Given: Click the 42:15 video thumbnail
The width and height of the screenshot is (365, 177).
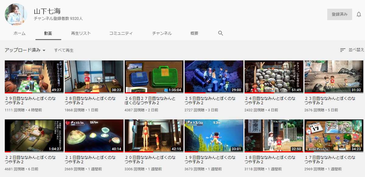Looking at the screenshot, I should (x=154, y=136).
